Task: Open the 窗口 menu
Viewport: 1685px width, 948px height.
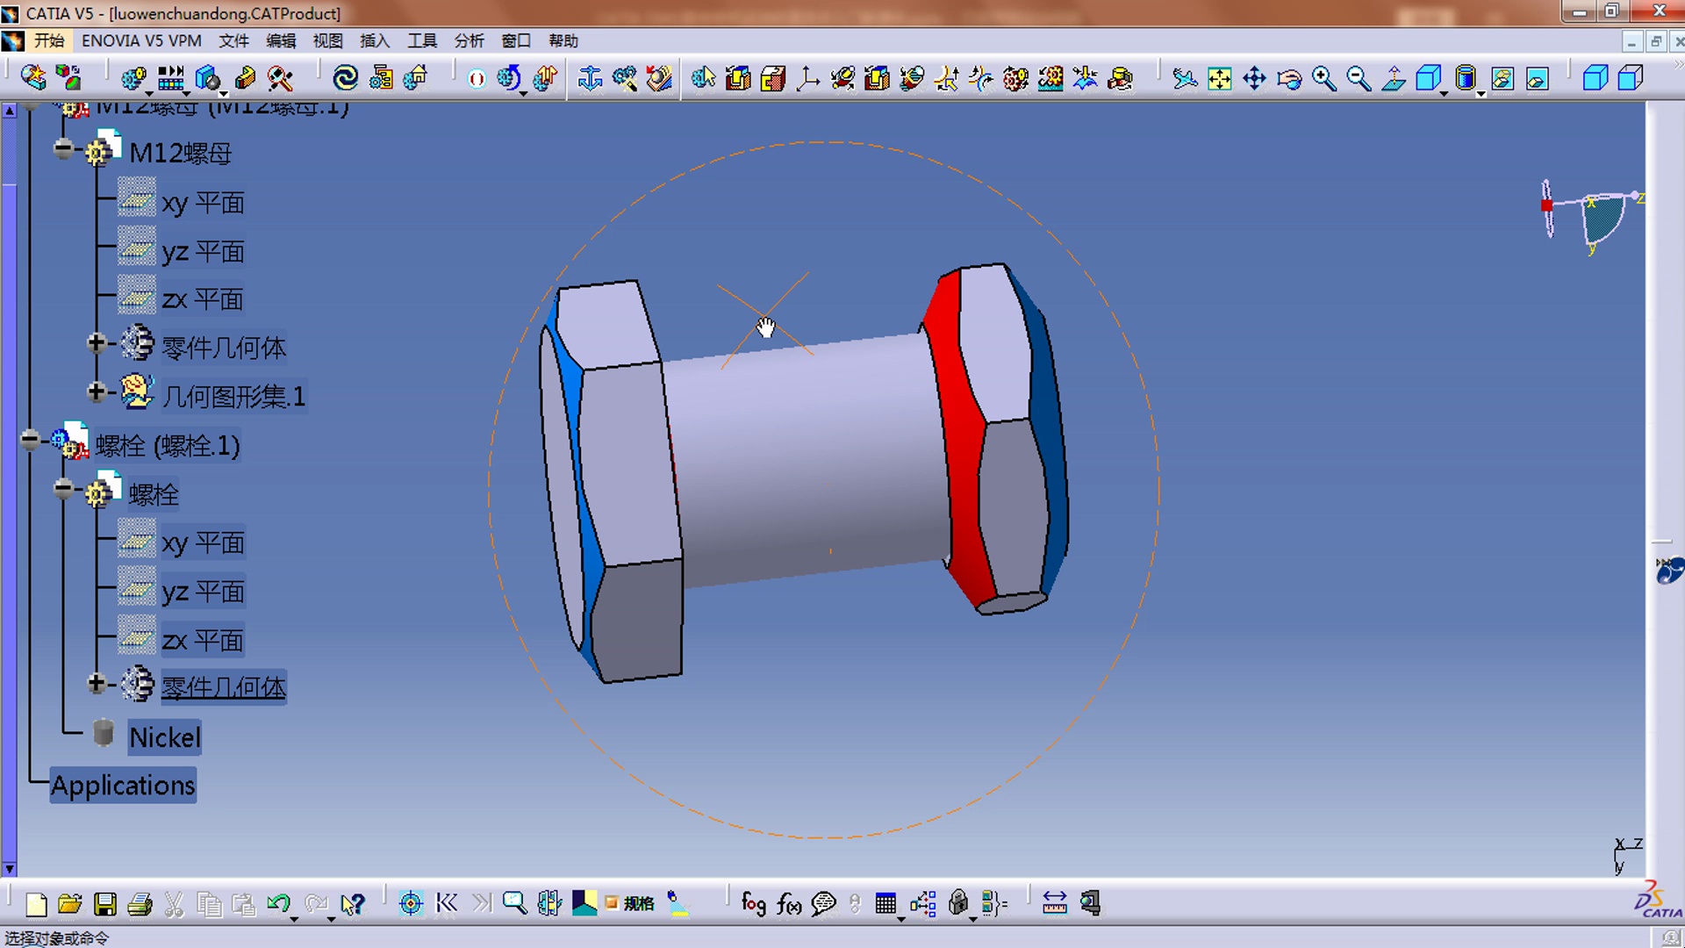Action: (515, 40)
